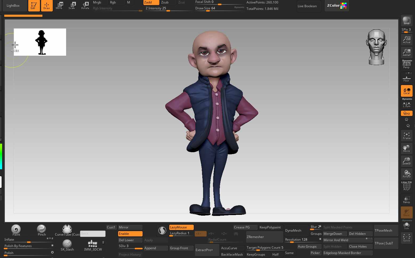415x258 pixels.
Task: Click the canvas Rotate icon in right shelf
Action: tap(407, 174)
